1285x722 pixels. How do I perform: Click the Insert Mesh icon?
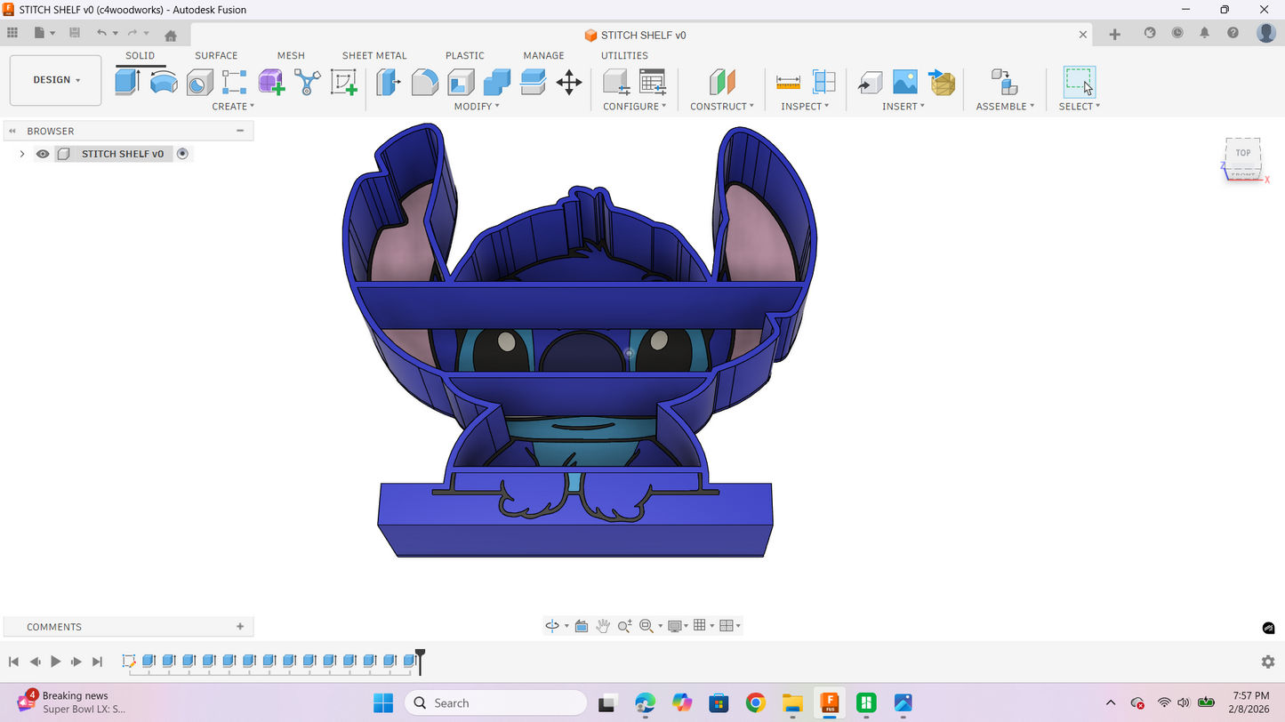(941, 82)
